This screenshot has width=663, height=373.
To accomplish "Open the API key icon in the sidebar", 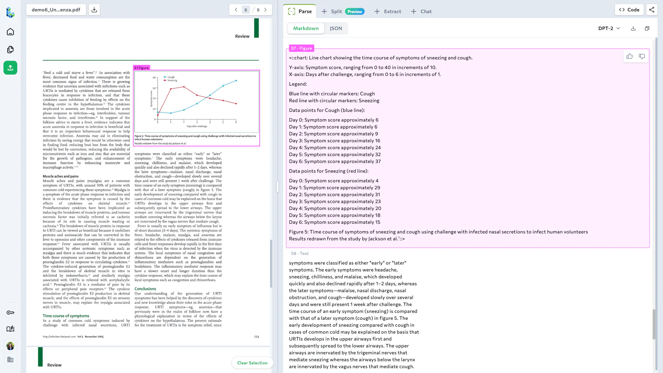I will click(10, 313).
